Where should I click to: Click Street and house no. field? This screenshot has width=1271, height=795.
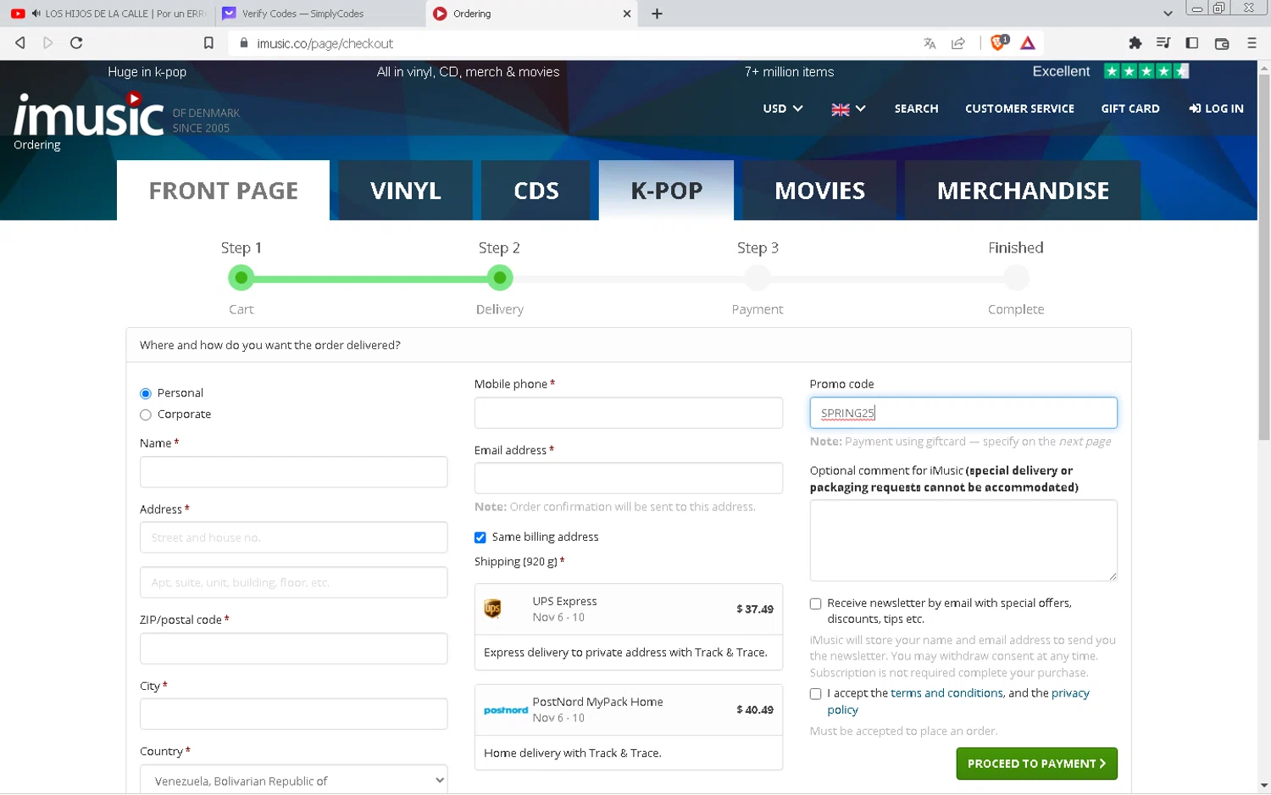(x=293, y=537)
